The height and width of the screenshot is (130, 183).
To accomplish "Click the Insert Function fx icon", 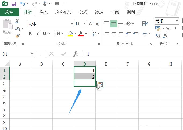I will pyautogui.click(x=76, y=54).
